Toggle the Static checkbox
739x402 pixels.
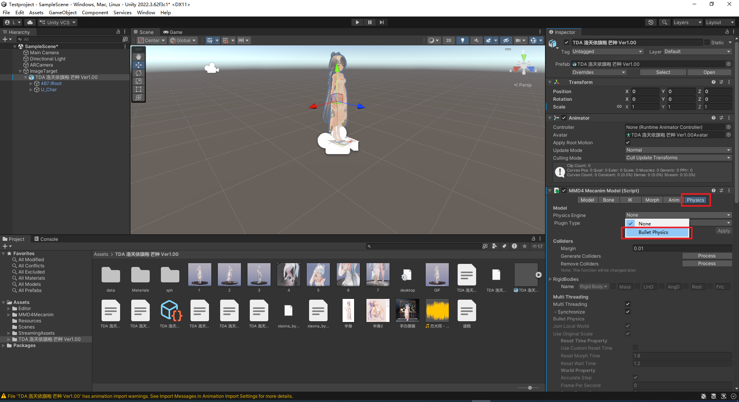click(x=707, y=42)
